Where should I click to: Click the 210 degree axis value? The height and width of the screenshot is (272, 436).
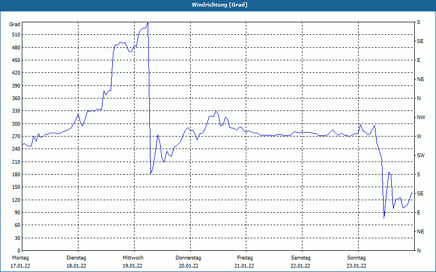pos(16,162)
